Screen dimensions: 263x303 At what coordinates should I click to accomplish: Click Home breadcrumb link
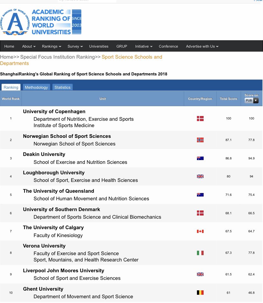click(7, 57)
